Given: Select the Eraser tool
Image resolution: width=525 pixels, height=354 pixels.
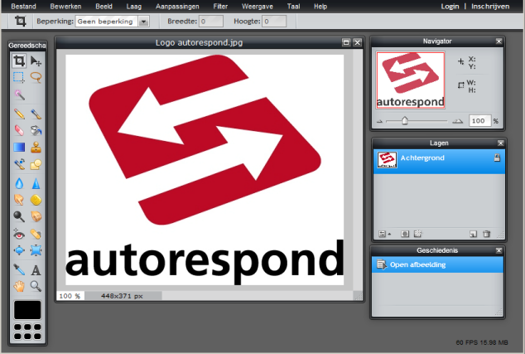Looking at the screenshot, I should (19, 130).
